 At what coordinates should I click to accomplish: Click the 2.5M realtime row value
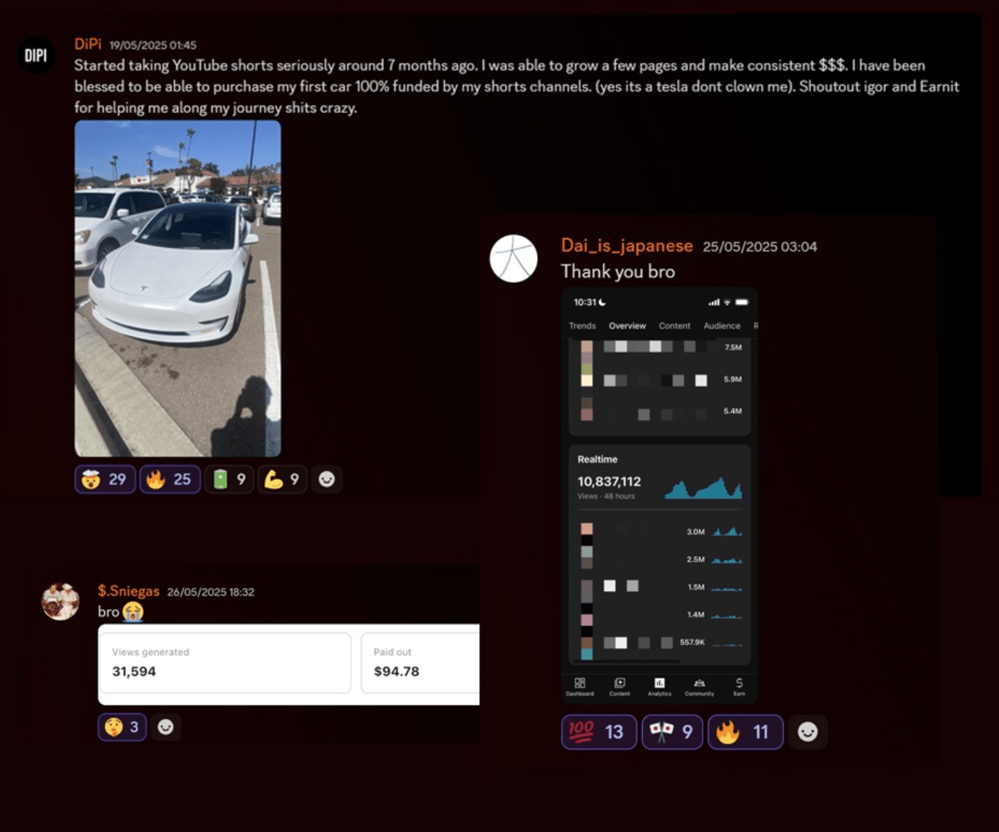tap(696, 559)
